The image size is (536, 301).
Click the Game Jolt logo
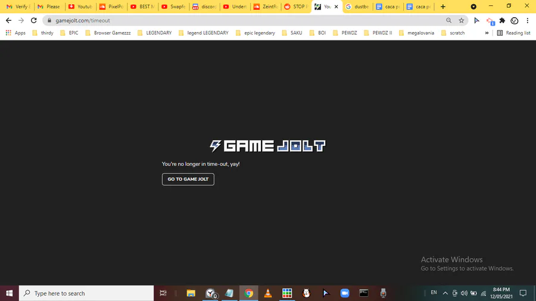pos(267,146)
